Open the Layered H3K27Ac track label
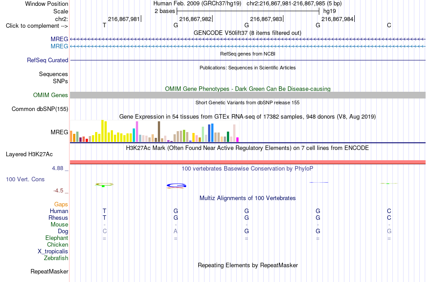This screenshot has width=426, height=282. (x=29, y=154)
